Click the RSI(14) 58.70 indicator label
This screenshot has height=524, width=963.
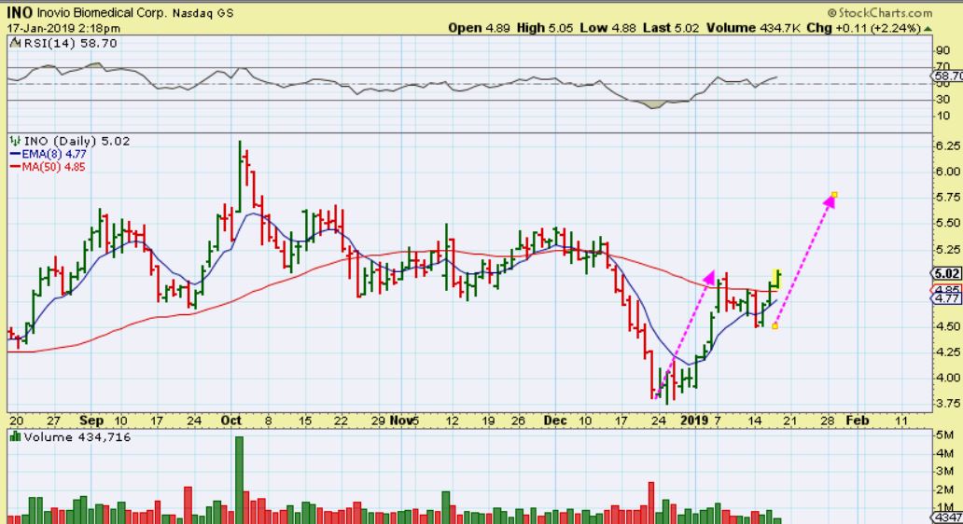point(70,43)
